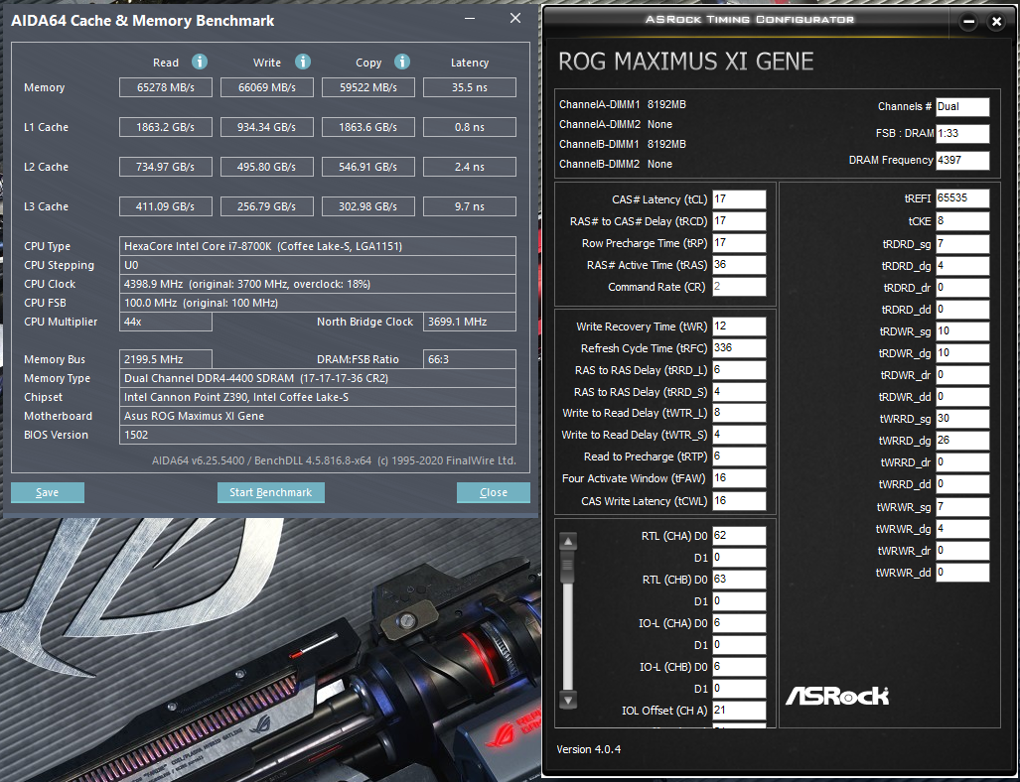Select the tWRRD_sg value field
This screenshot has width=1020, height=782.
coord(962,419)
